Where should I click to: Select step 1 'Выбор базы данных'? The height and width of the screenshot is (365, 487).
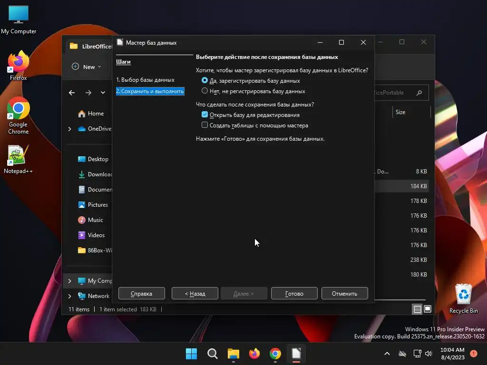pos(145,80)
